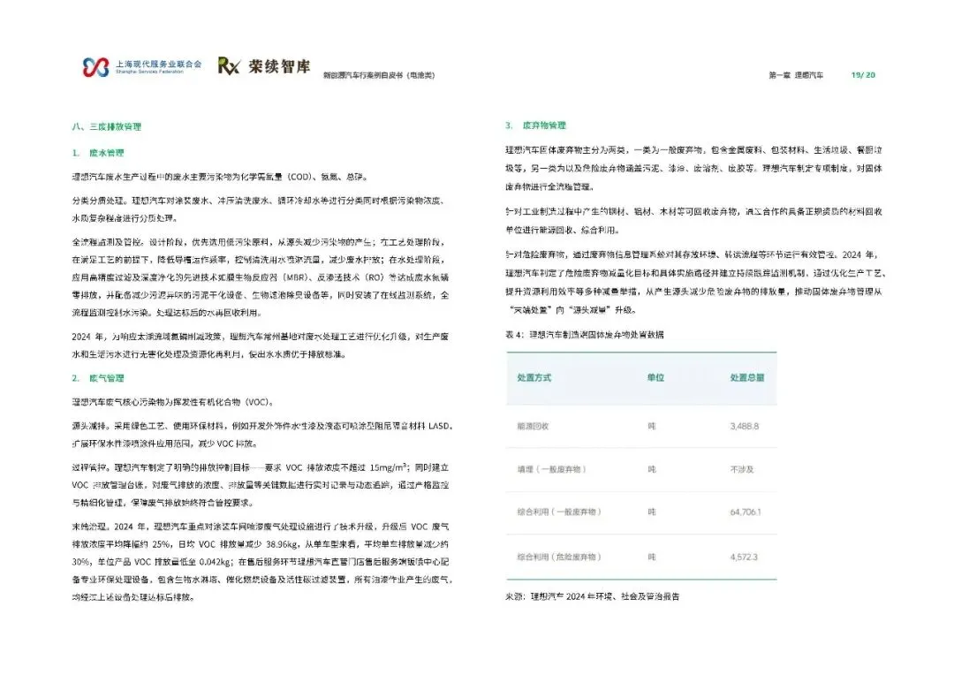Image resolution: width=954 pixels, height=675 pixels.
Task: Click the table header 处置方式
Action: click(534, 377)
